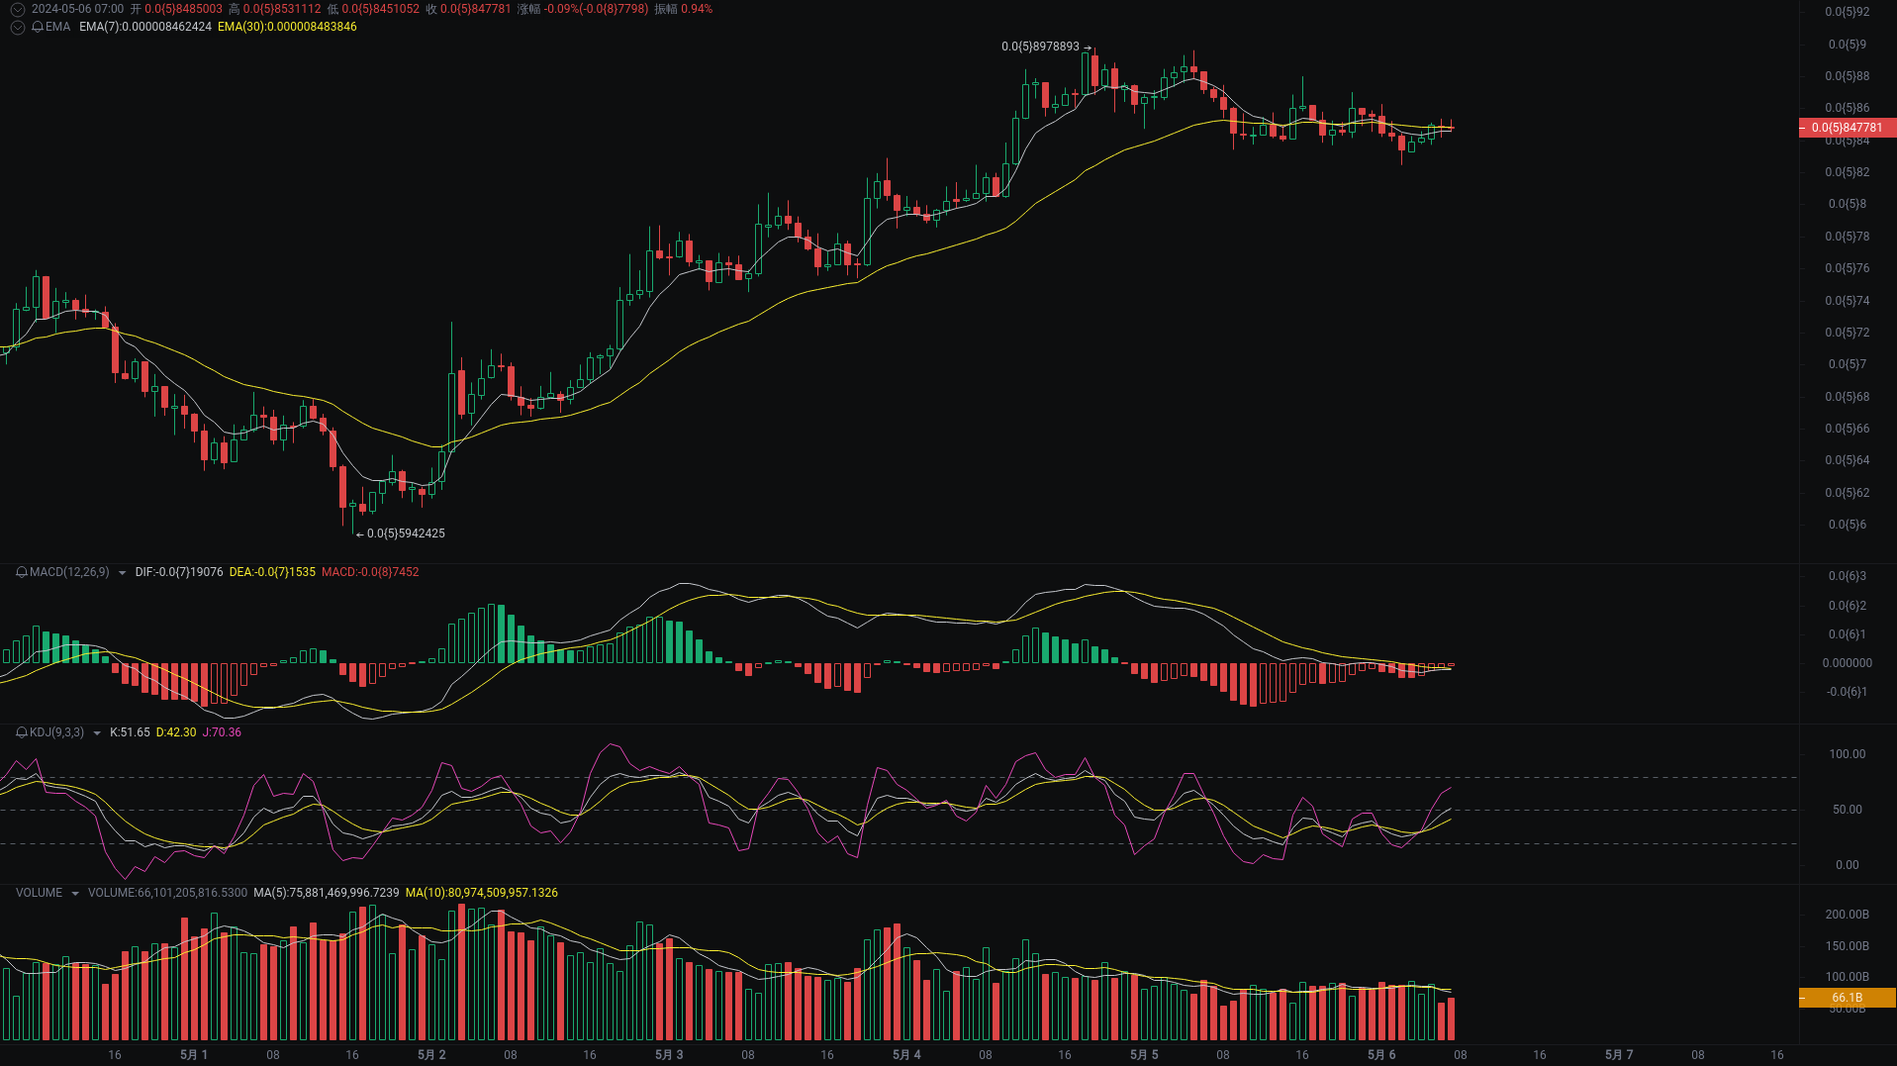Collapse the OHLC data row via circled chevron
The height and width of the screenshot is (1066, 1897).
[17, 8]
